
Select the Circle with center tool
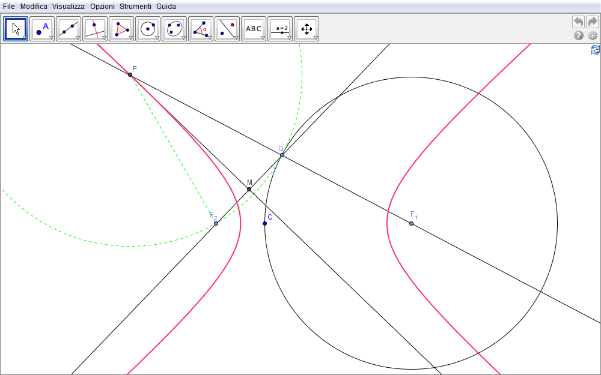tap(148, 28)
